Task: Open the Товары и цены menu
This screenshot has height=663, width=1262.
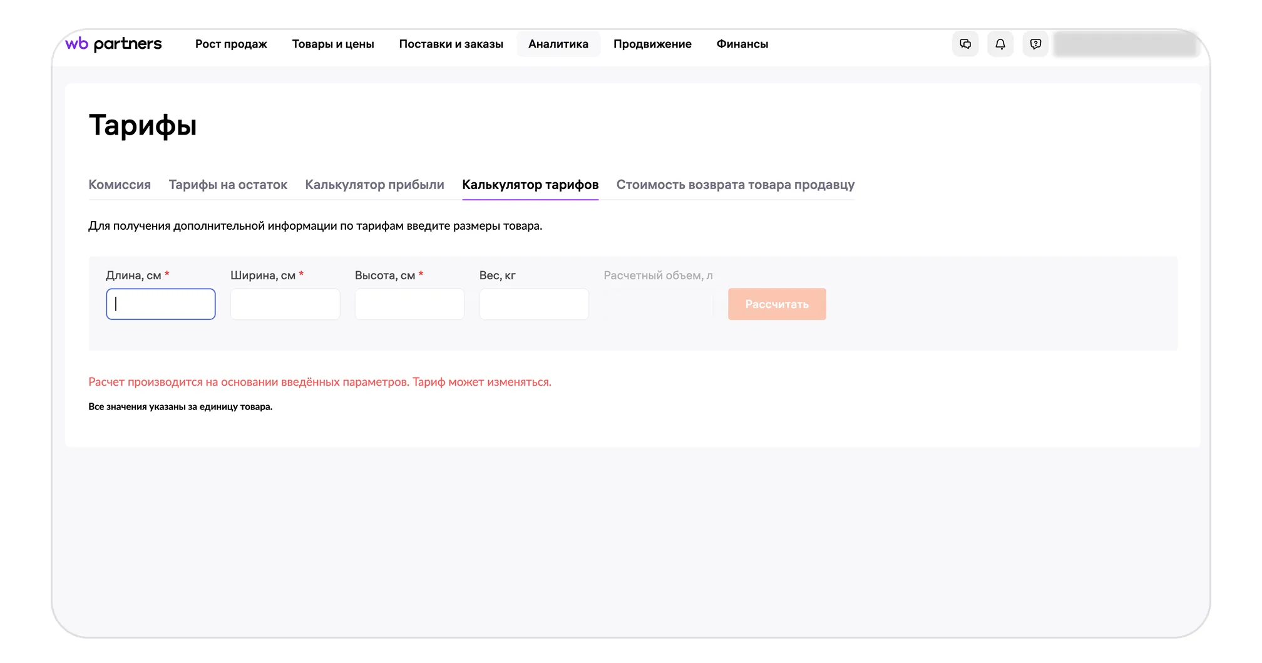Action: coord(333,44)
